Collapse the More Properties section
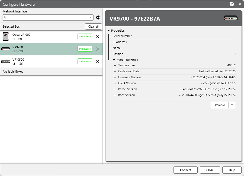The width and height of the screenshot is (244, 176). (114, 60)
